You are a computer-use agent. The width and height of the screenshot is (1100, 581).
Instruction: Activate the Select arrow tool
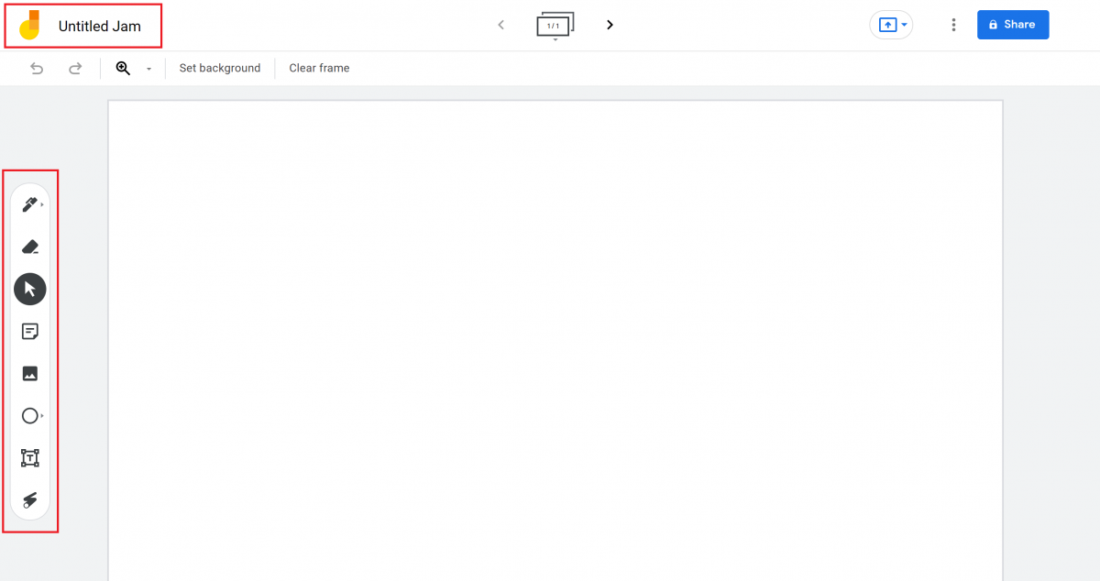click(x=30, y=289)
